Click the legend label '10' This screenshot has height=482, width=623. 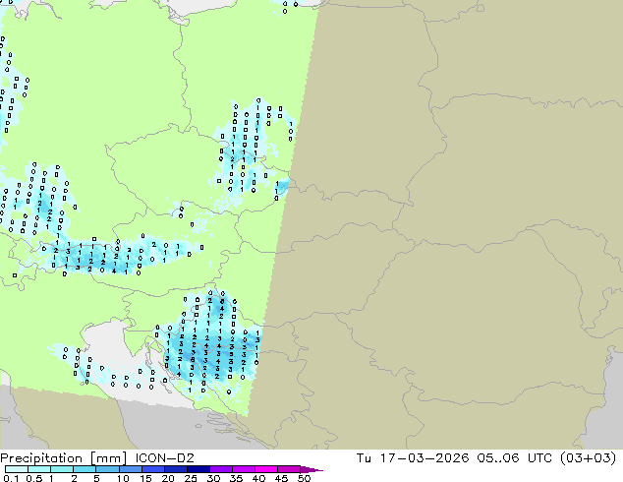[123, 478]
